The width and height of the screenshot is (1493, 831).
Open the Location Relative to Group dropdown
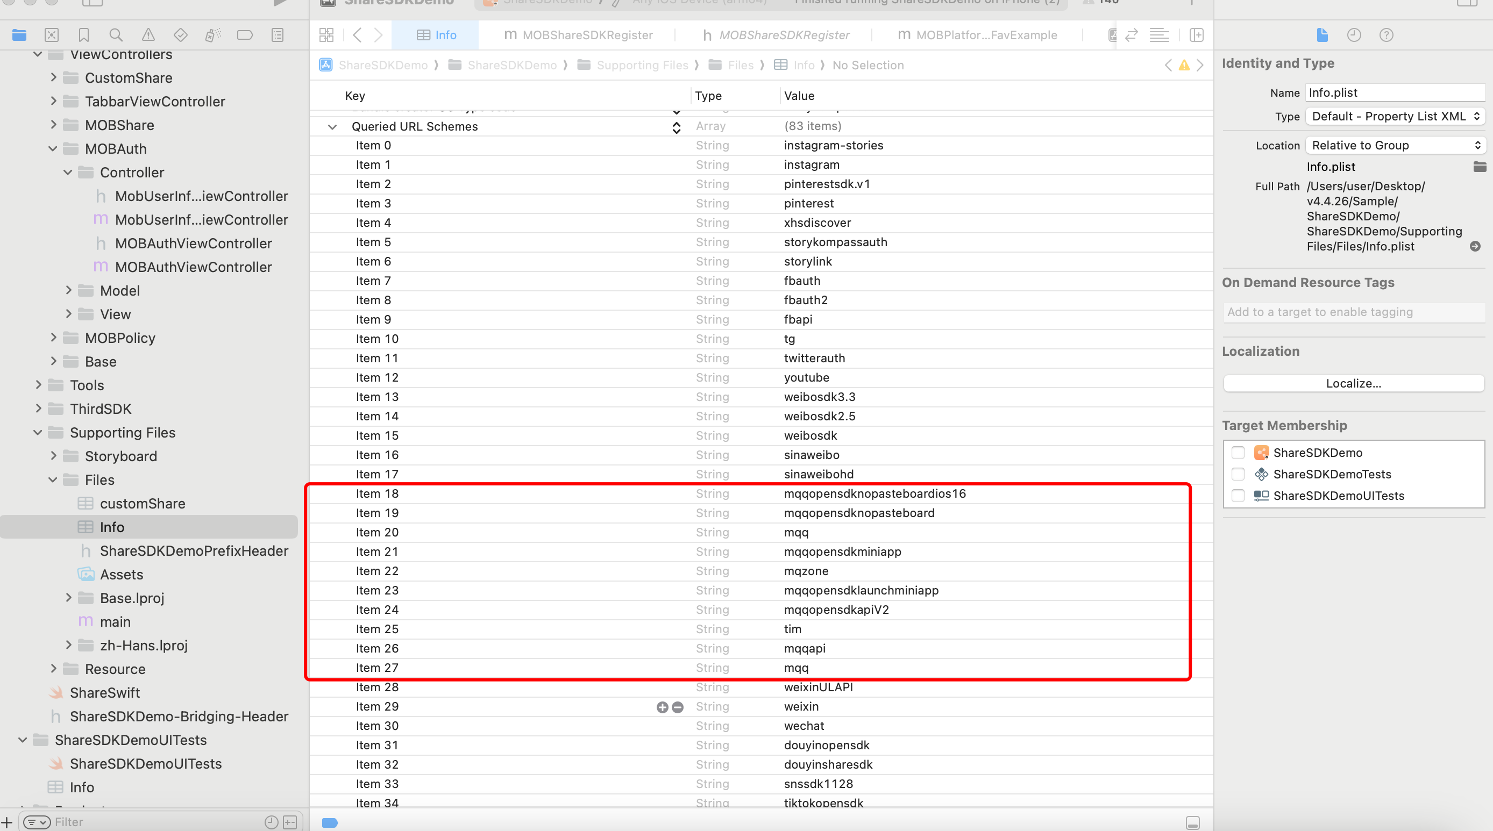1395,145
